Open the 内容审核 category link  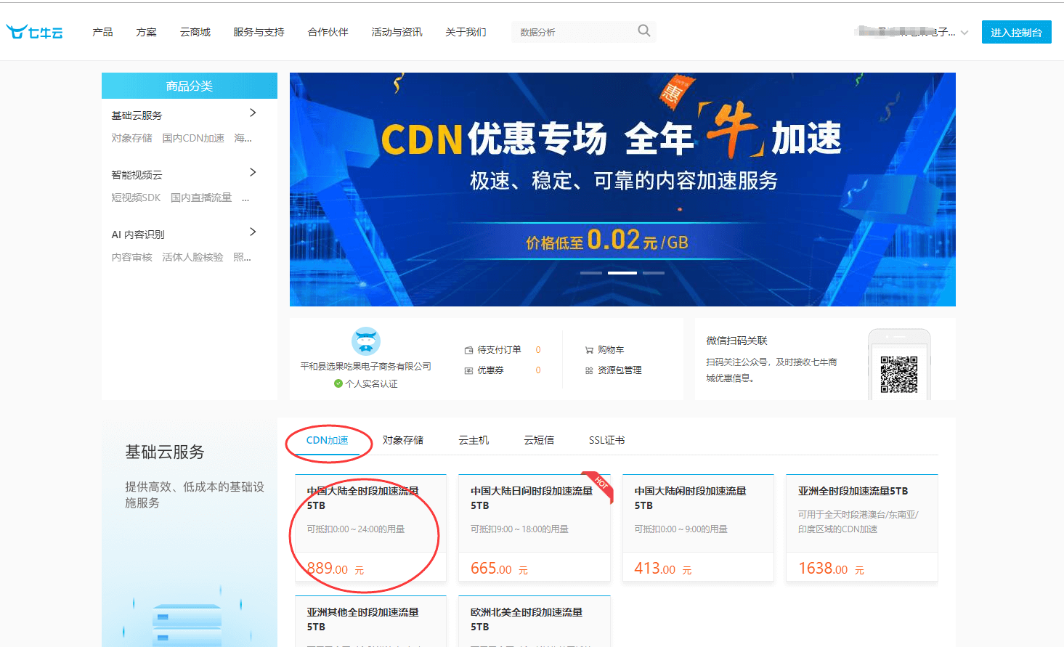(131, 257)
